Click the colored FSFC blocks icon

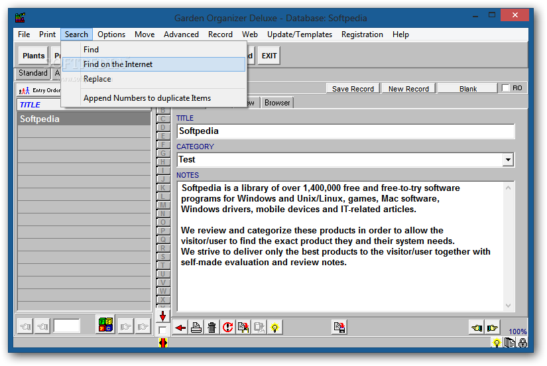pyautogui.click(x=105, y=325)
